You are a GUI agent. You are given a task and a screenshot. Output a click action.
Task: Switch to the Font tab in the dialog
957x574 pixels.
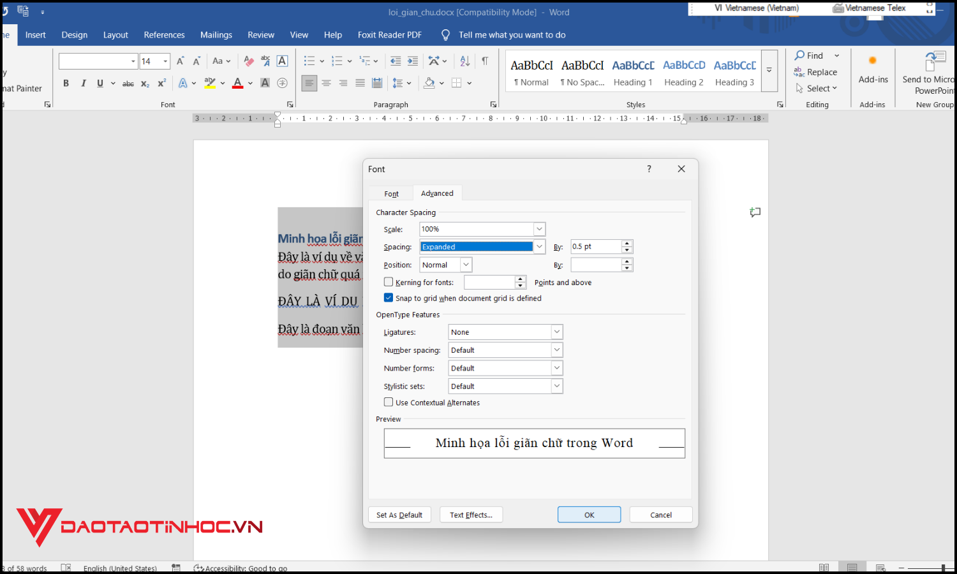click(390, 193)
